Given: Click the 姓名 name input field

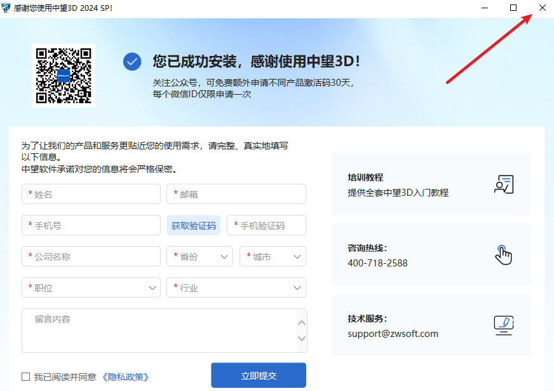Looking at the screenshot, I should (x=91, y=194).
